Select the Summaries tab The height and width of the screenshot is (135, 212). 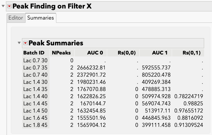[41, 18]
